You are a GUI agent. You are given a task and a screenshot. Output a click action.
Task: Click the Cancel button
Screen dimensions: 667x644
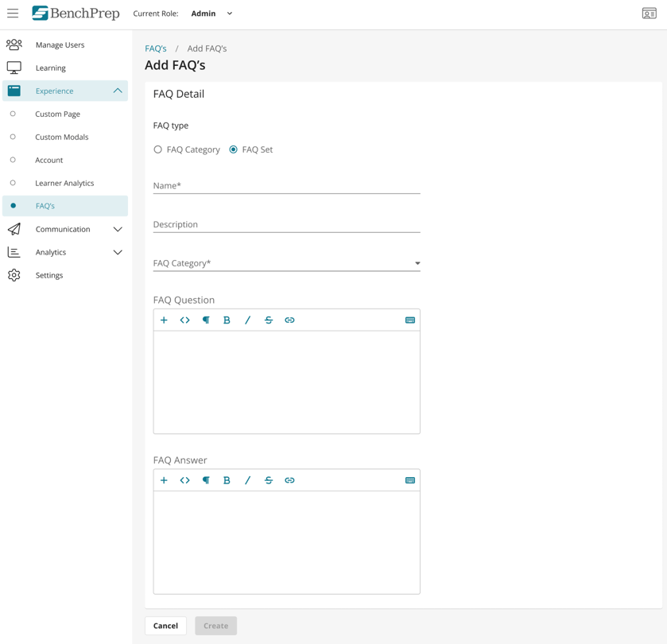pyautogui.click(x=165, y=626)
